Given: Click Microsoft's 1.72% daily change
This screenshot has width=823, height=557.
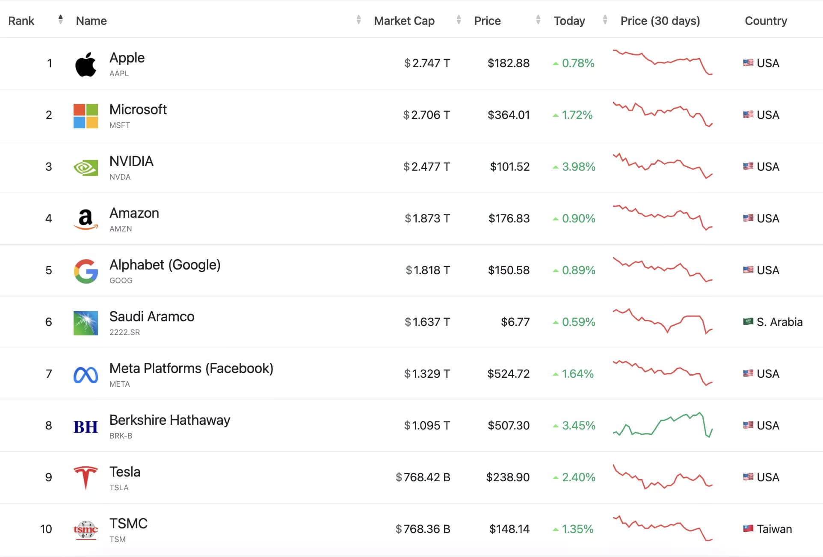Looking at the screenshot, I should (577, 115).
